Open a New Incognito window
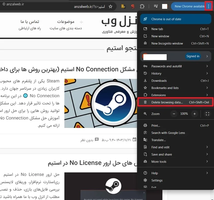The height and width of the screenshot is (200, 214). click(176, 43)
